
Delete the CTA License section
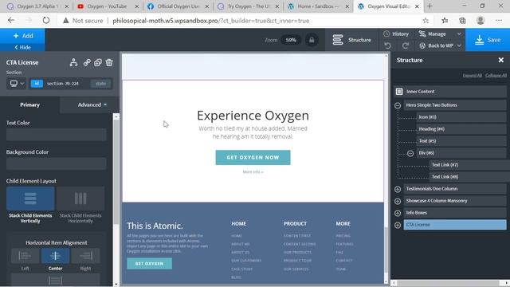pyautogui.click(x=109, y=62)
